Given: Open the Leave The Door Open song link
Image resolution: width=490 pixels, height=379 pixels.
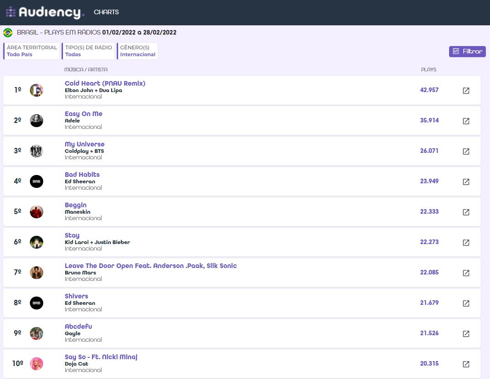Looking at the screenshot, I should [x=150, y=266].
